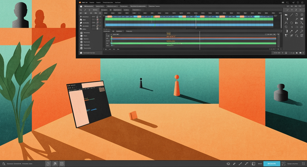Select the circular rotate-arrow tool

click(296, 15)
